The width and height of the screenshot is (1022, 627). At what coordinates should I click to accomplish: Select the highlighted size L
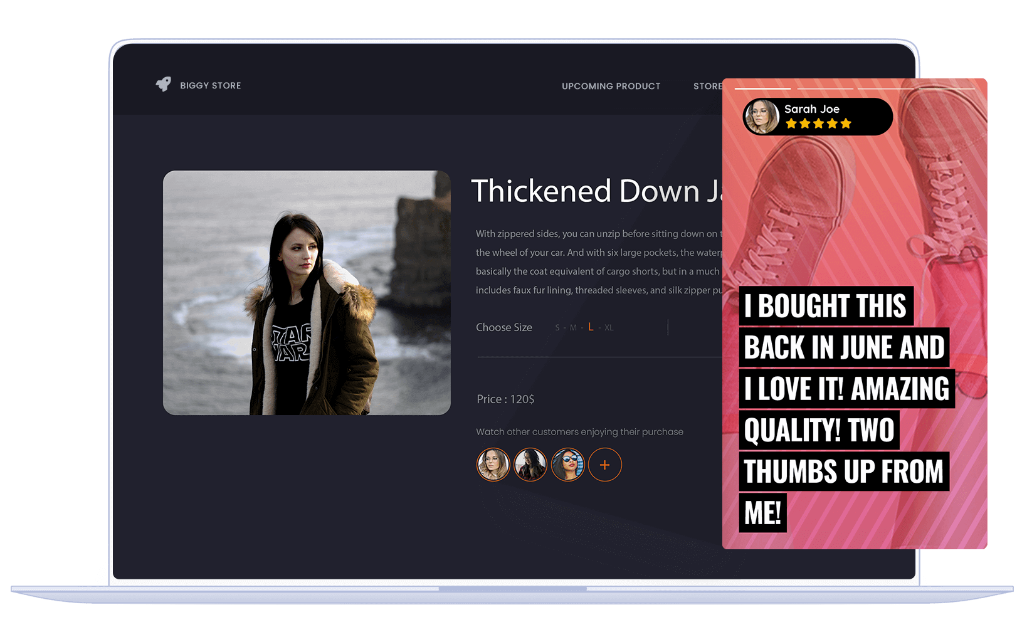(x=591, y=327)
